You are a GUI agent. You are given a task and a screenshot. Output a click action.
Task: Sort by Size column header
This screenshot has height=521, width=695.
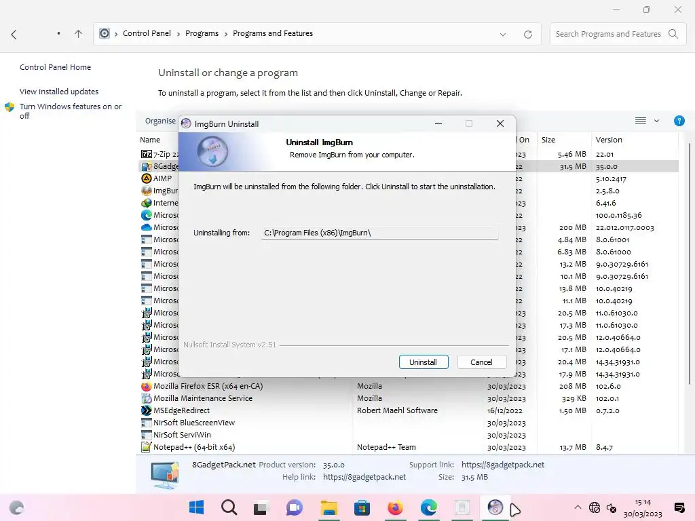(x=548, y=140)
